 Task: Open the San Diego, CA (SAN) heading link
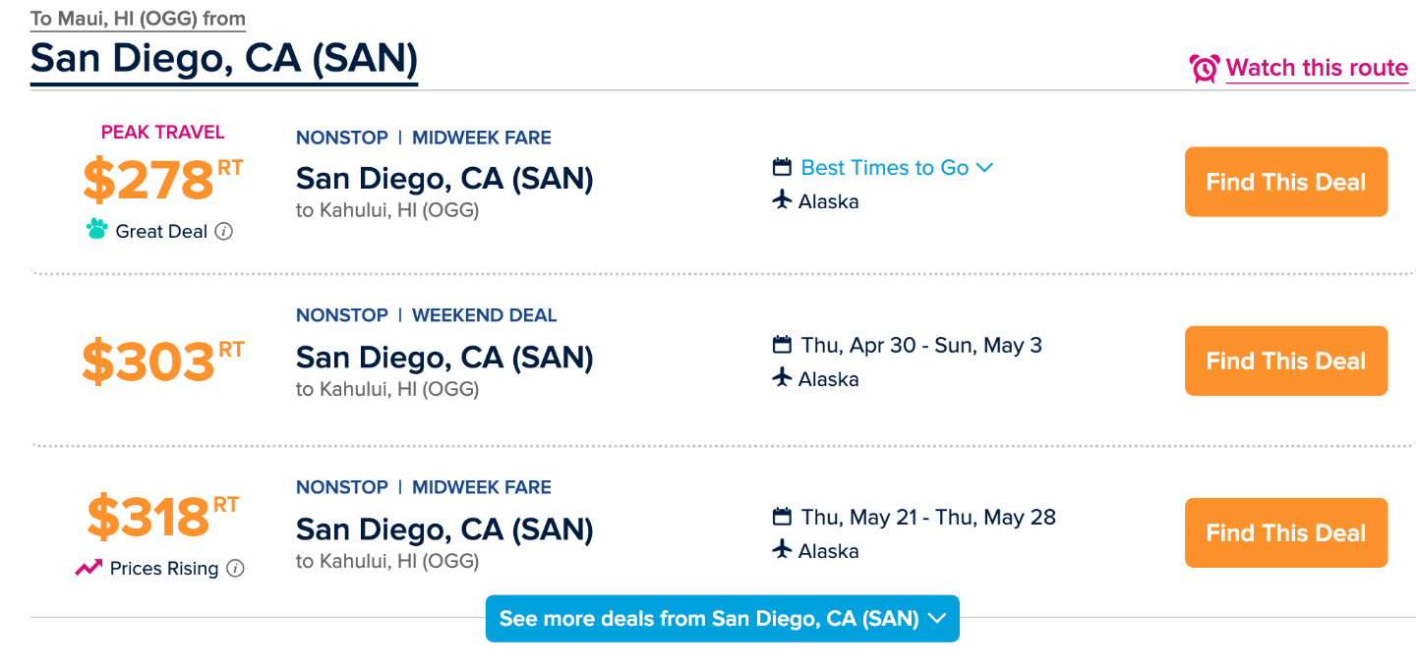click(224, 58)
